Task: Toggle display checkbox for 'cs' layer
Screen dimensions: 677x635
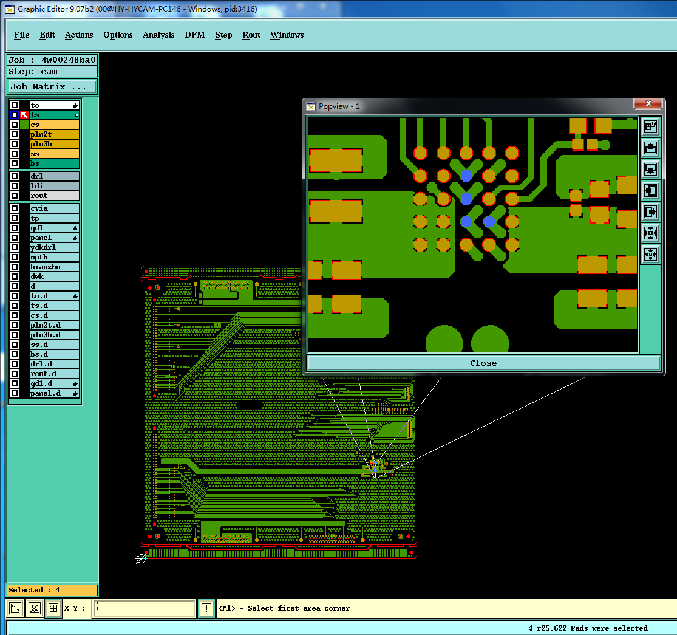Action: [14, 125]
